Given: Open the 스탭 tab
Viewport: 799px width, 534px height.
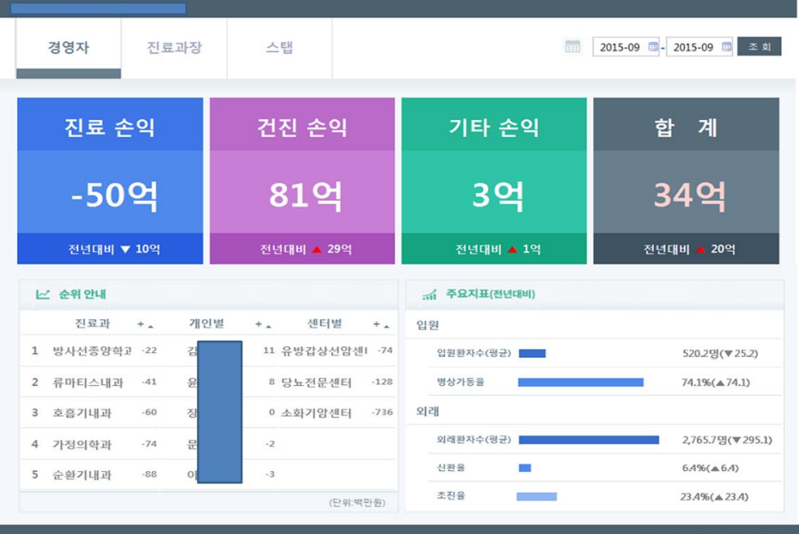Looking at the screenshot, I should coord(280,48).
